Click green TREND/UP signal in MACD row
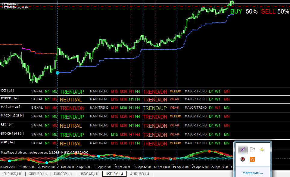 pyautogui.click(x=72, y=117)
